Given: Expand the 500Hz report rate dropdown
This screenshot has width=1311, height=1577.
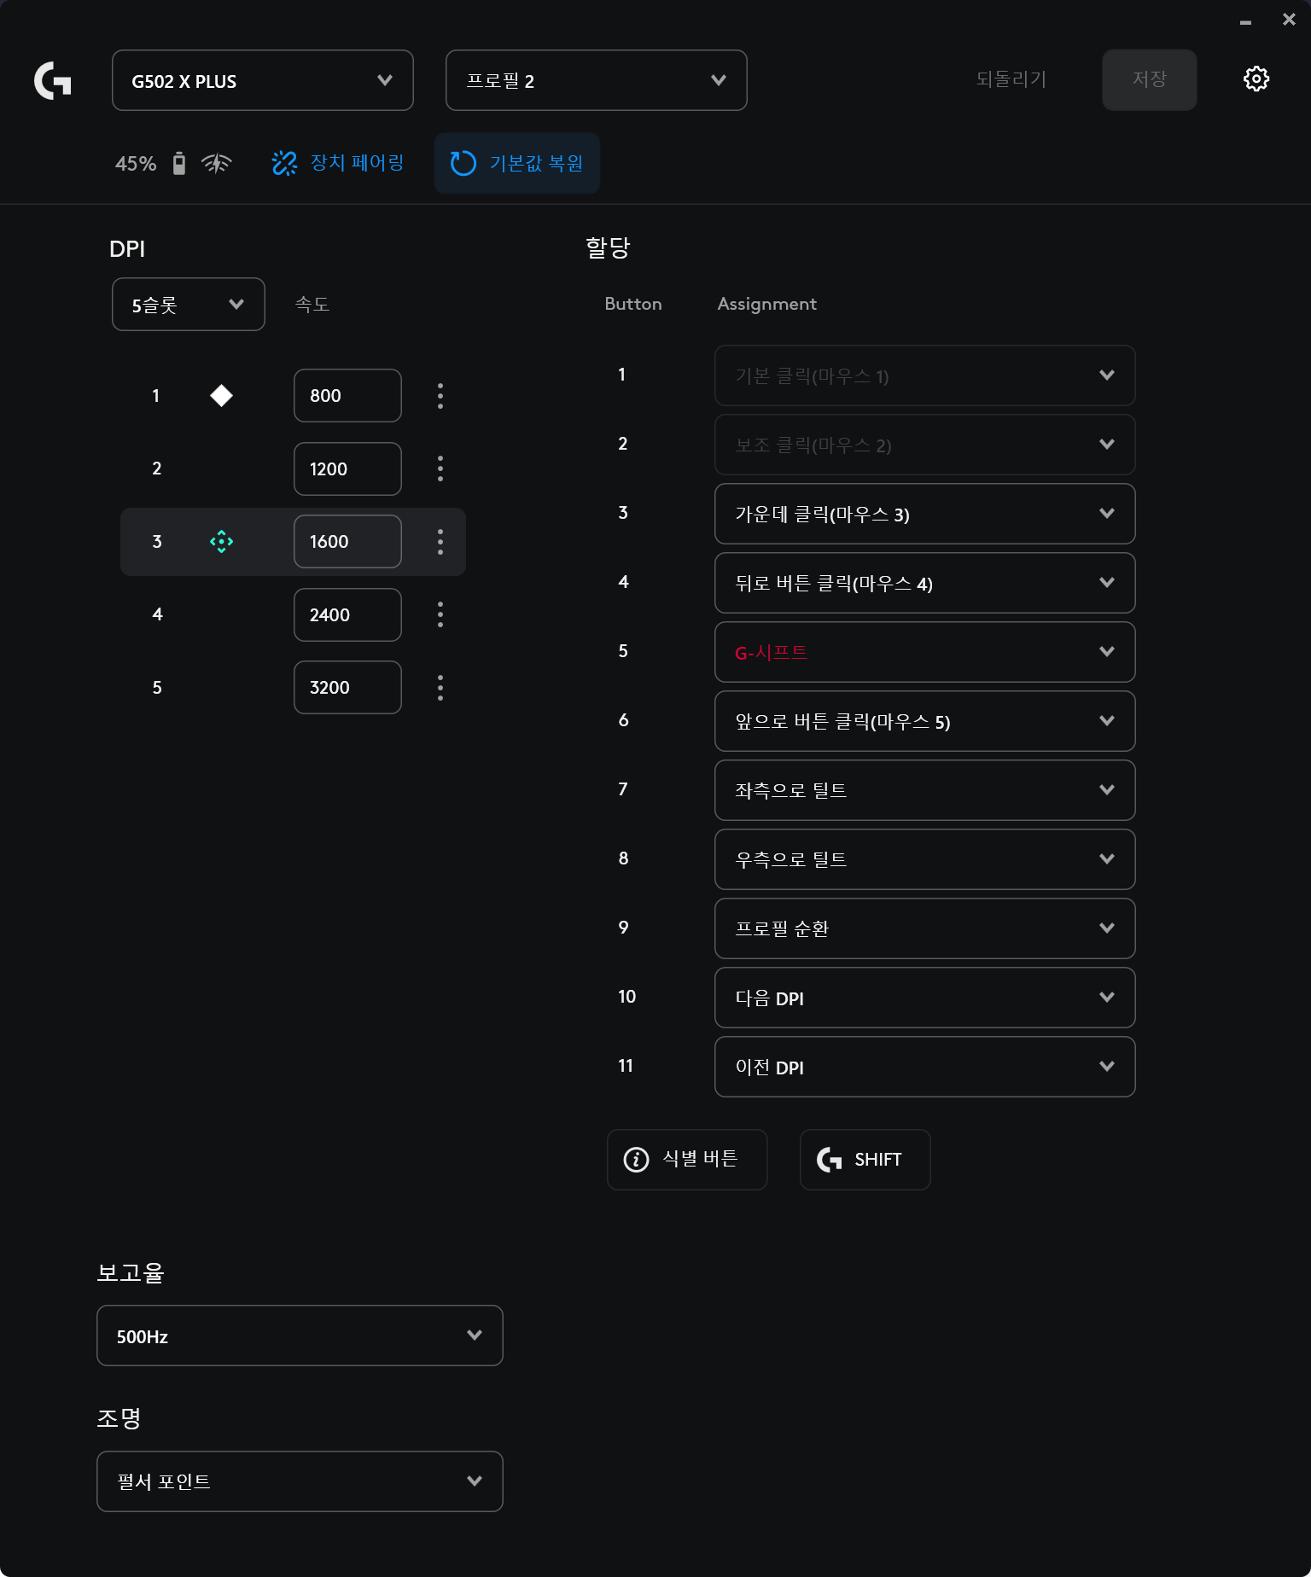Looking at the screenshot, I should tap(300, 1336).
